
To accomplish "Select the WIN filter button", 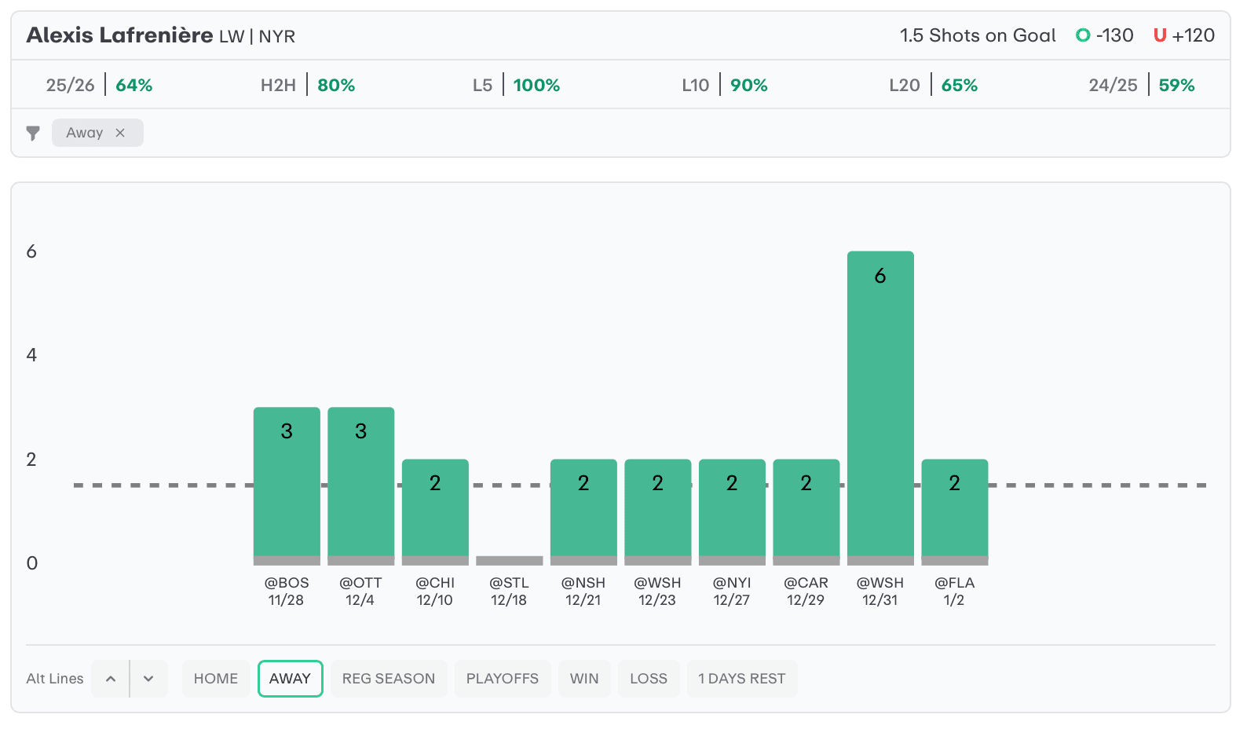I will coord(584,679).
